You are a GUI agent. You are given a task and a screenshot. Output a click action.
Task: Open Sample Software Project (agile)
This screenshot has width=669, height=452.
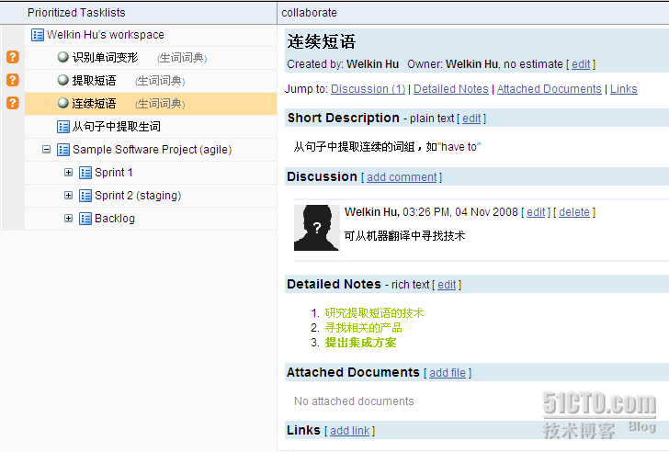pos(152,150)
